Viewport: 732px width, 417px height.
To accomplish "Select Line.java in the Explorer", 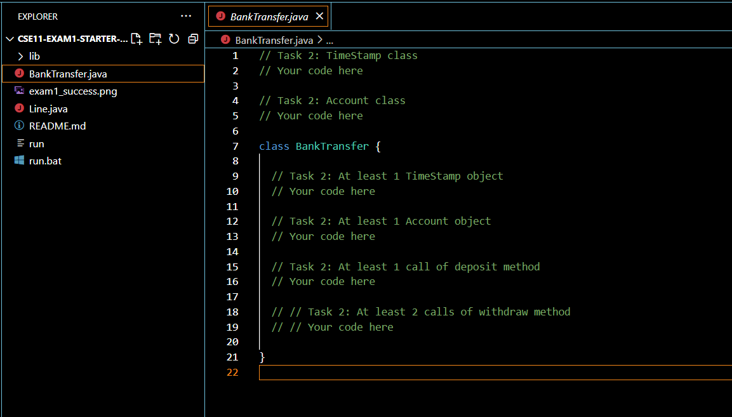I will tap(48, 108).
